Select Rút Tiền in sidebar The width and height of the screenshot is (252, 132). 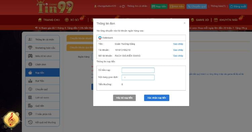click(42, 81)
